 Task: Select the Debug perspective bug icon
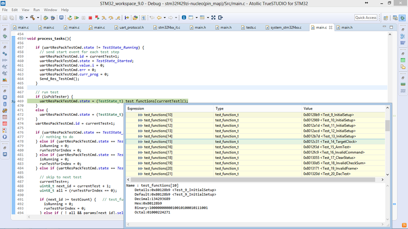(402, 18)
